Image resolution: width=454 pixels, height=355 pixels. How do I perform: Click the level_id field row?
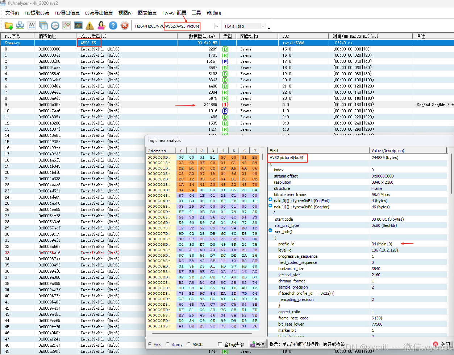pyautogui.click(x=358, y=250)
